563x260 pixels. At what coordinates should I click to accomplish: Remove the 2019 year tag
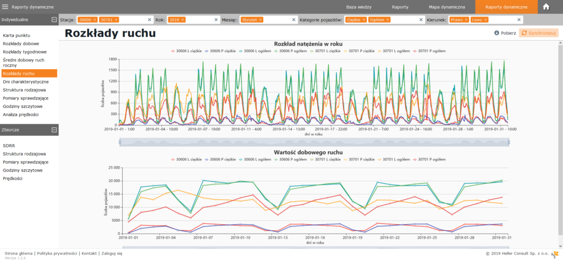click(x=183, y=20)
